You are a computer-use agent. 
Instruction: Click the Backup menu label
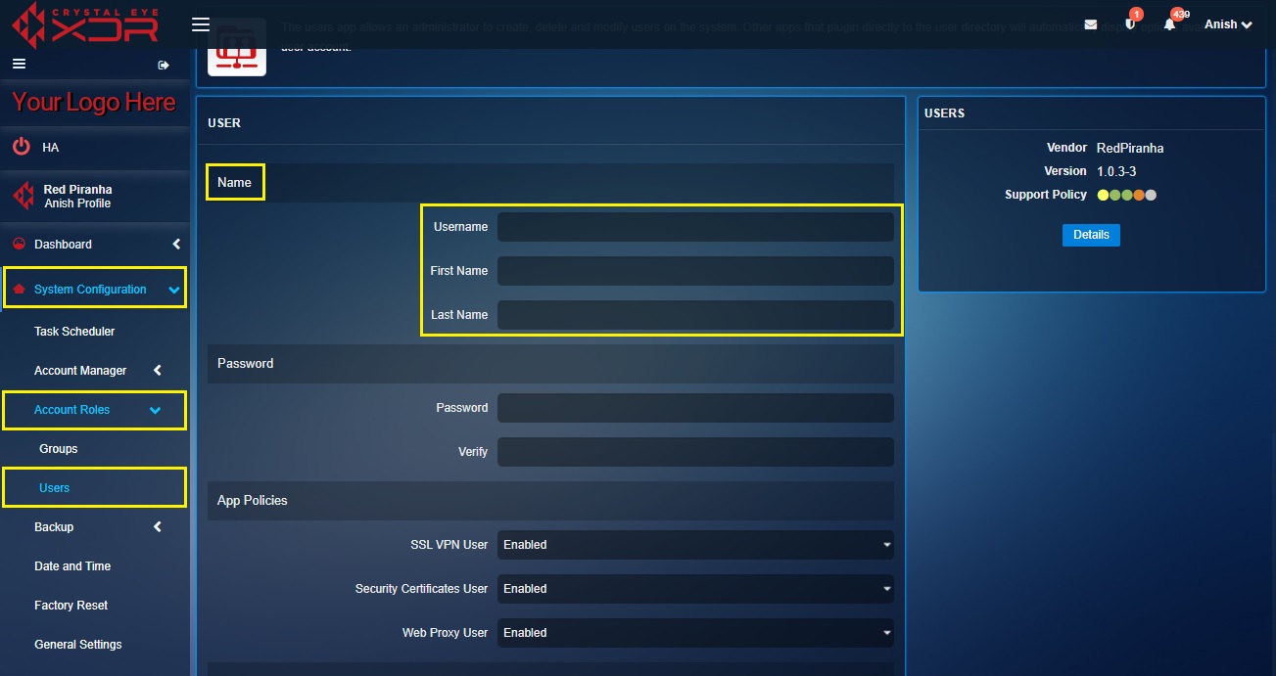tap(54, 527)
